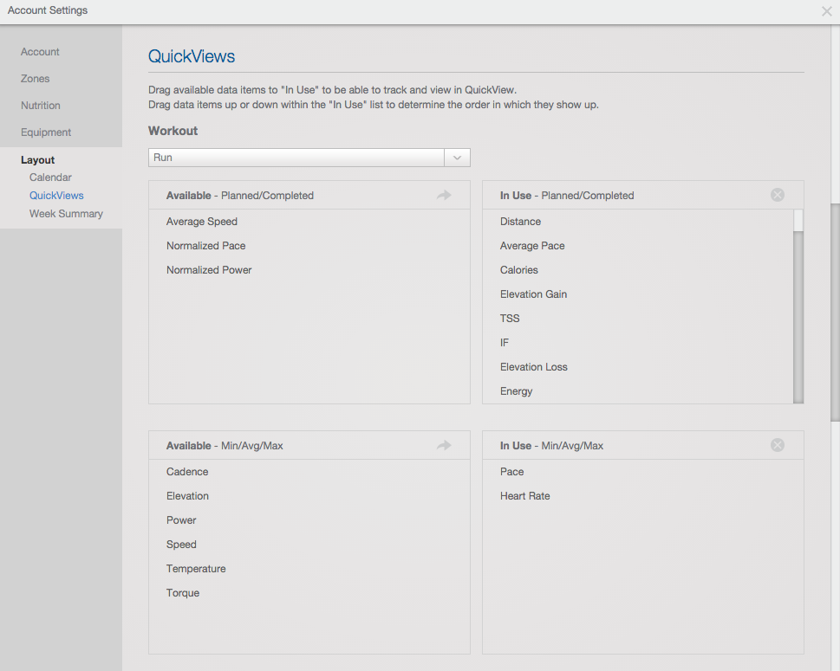The image size is (840, 671).
Task: Go to the Zones settings section
Action: point(36,79)
